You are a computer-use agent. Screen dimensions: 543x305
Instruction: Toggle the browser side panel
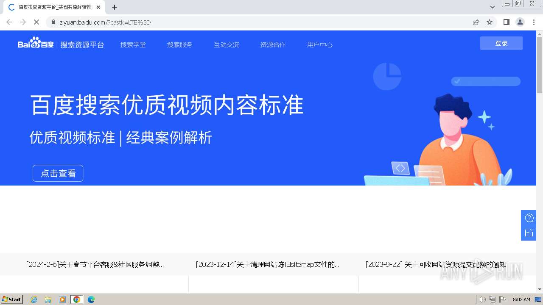coord(506,22)
